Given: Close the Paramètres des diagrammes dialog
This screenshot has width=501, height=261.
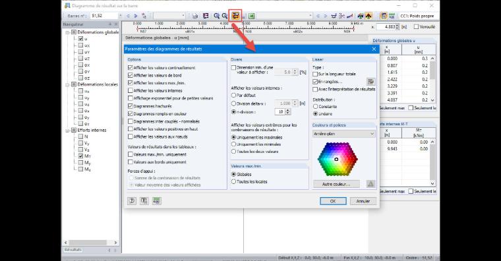Looking at the screenshot, I should [x=374, y=49].
